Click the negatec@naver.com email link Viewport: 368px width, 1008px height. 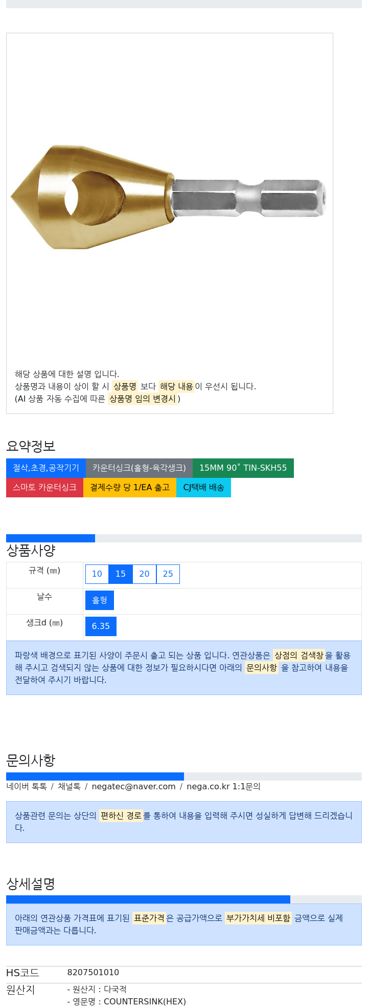(133, 787)
